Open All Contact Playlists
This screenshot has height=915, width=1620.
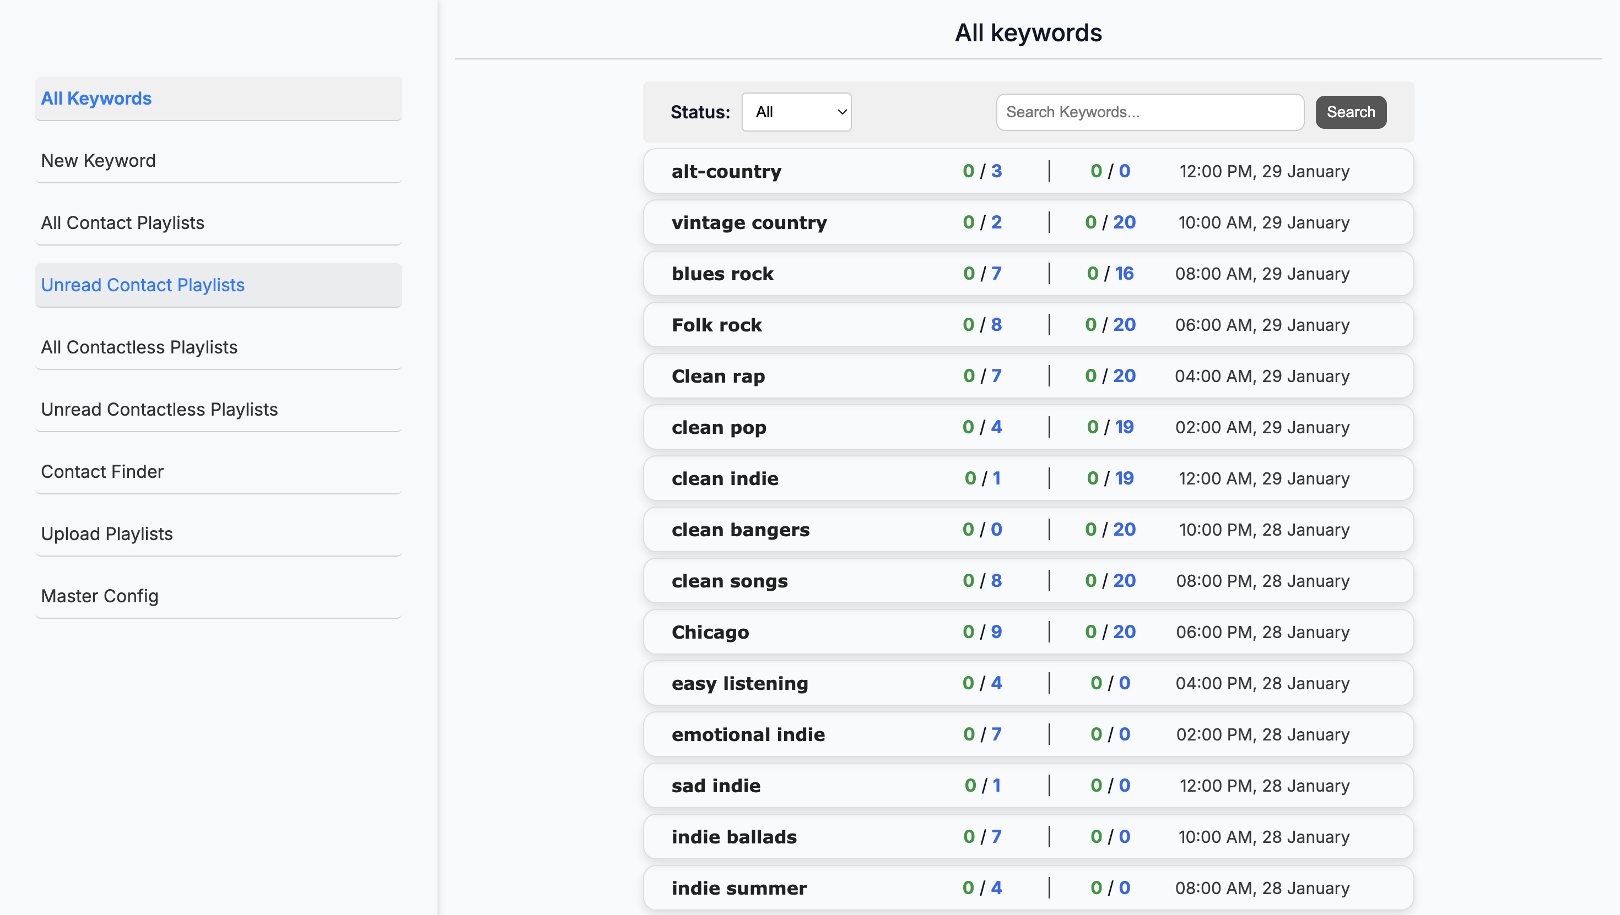[218, 222]
